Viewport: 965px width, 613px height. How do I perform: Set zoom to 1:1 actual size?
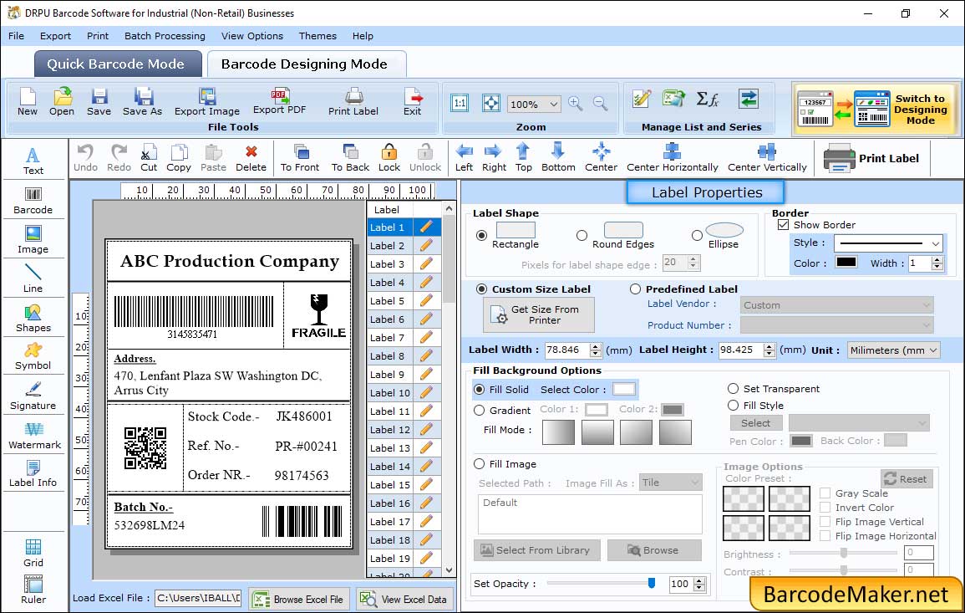click(x=460, y=103)
